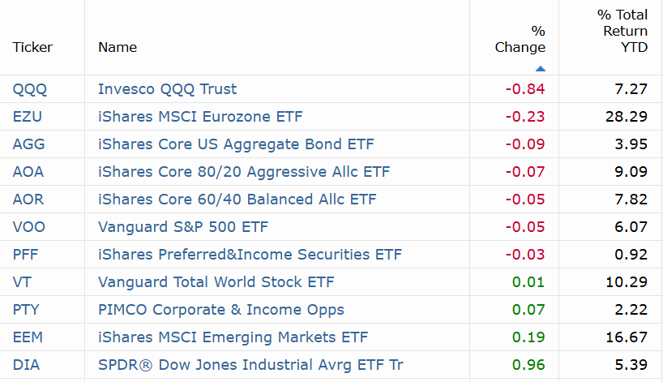The width and height of the screenshot is (663, 382).
Task: Sort by the Ticker column header
Action: [32, 47]
